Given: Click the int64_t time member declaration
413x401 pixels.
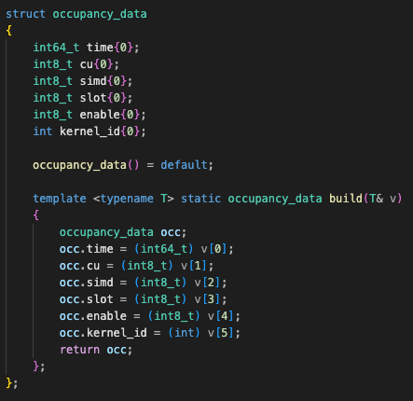Looking at the screenshot, I should pos(86,48).
